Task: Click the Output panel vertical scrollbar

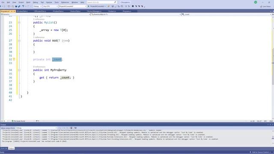Action: [273, 138]
